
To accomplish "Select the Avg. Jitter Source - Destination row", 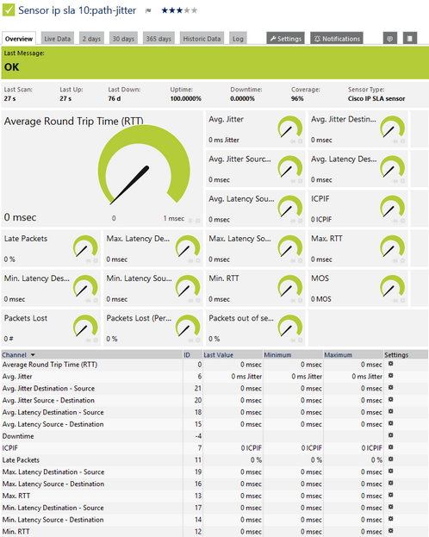I will 214,400.
